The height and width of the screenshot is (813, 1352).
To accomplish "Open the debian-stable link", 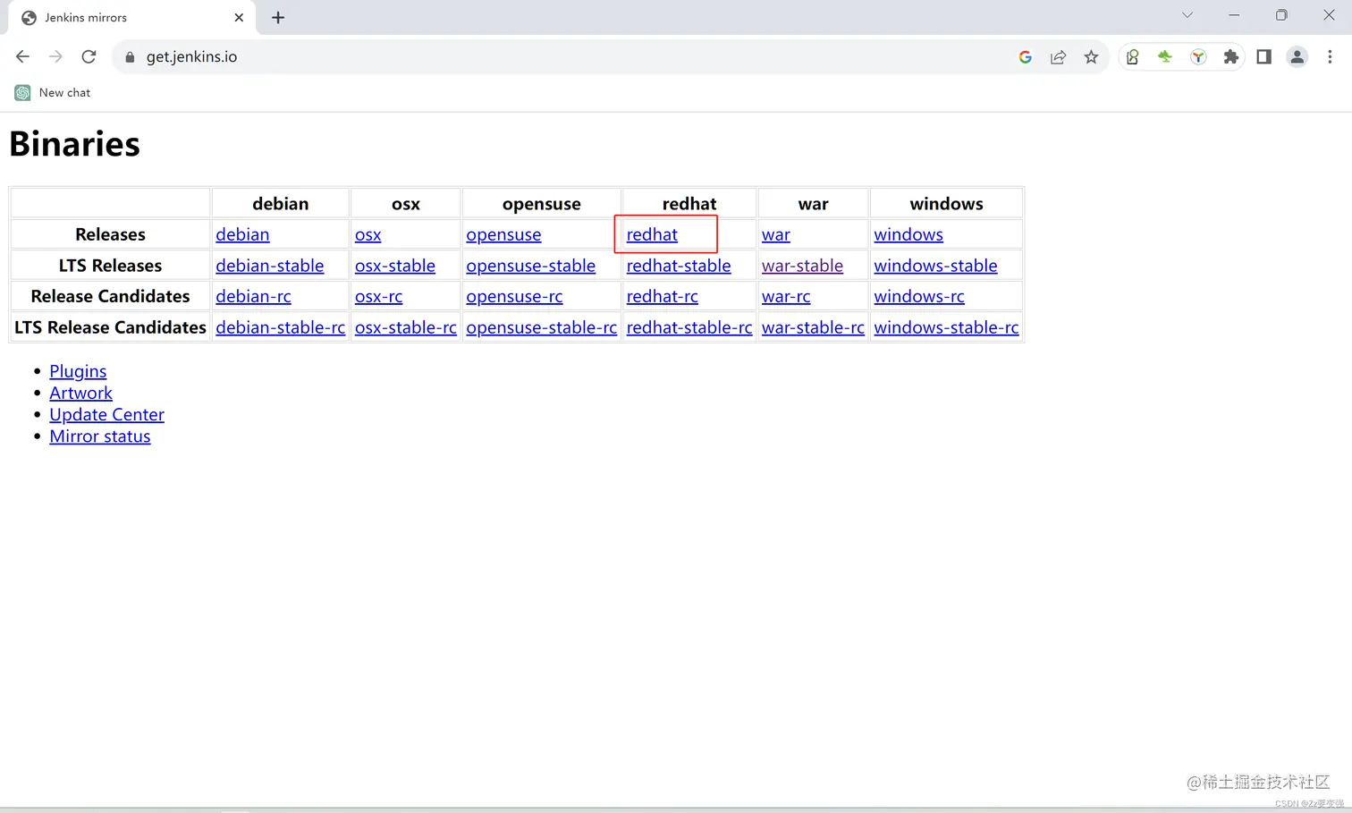I will pos(269,266).
